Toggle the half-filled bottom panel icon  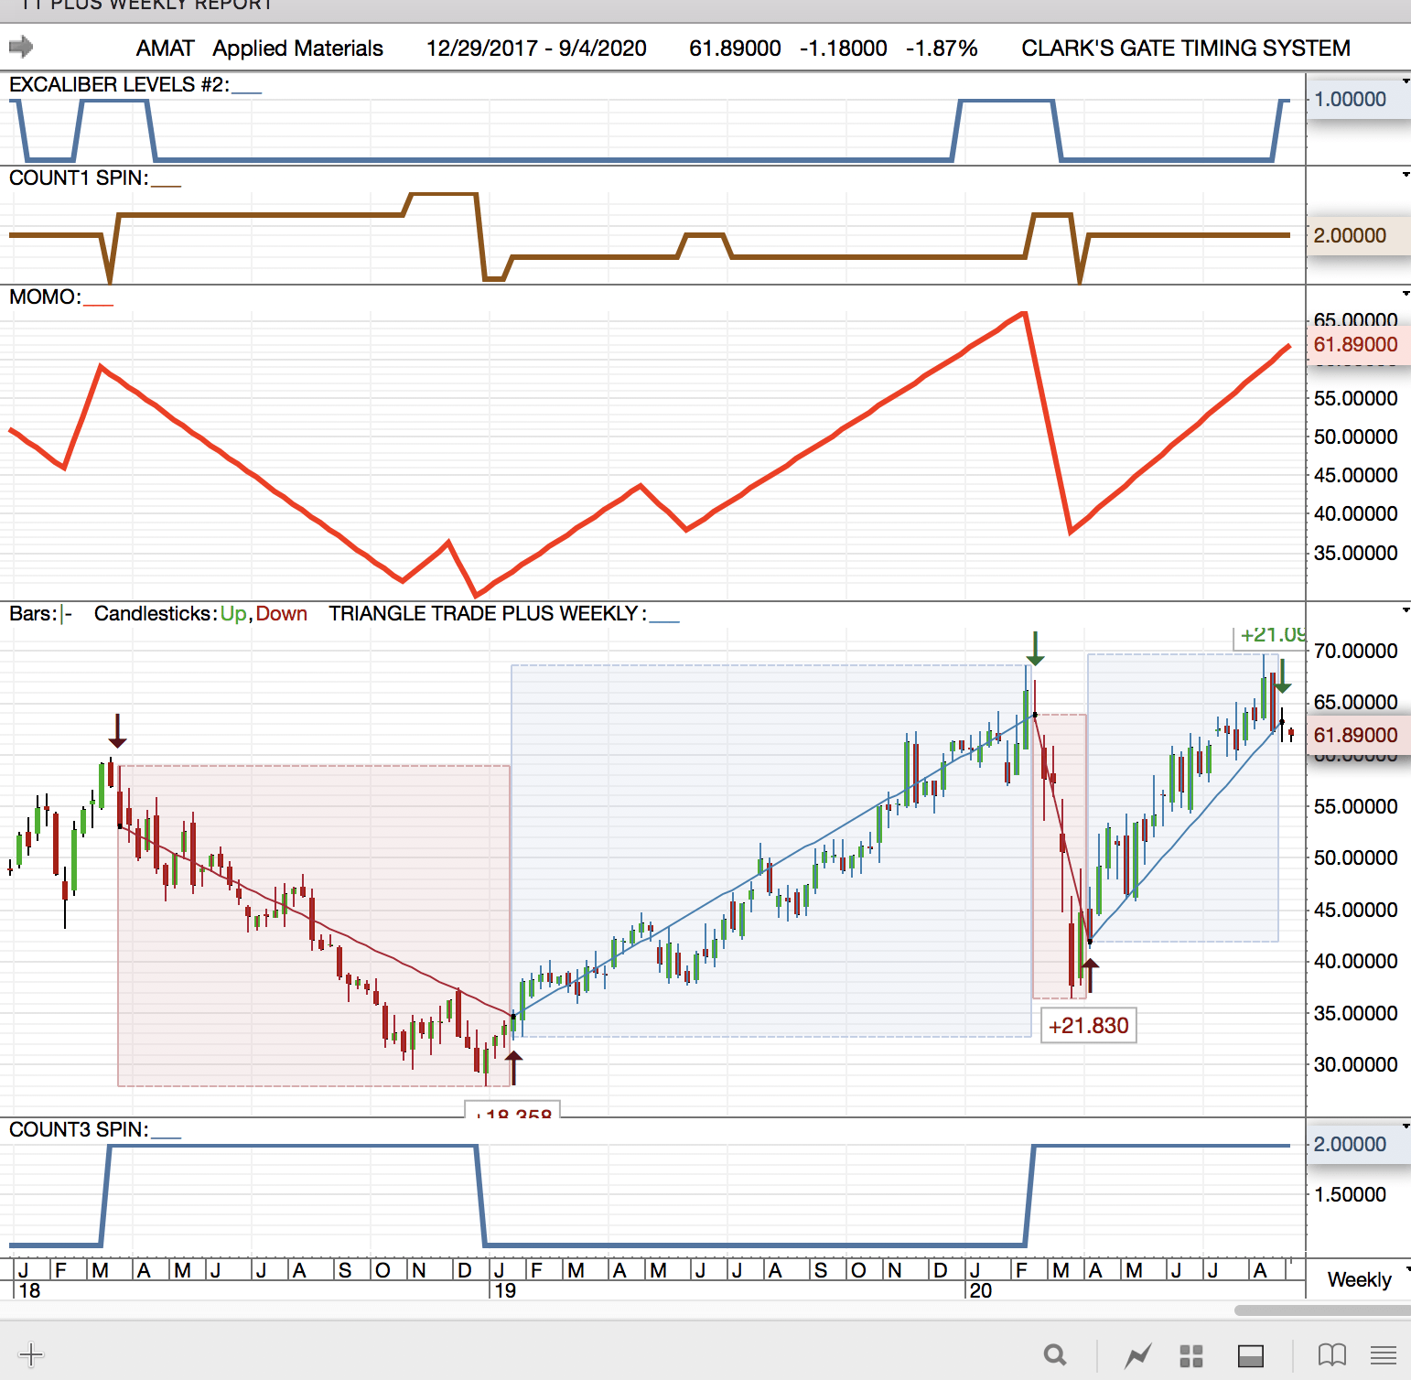pos(1251,1355)
